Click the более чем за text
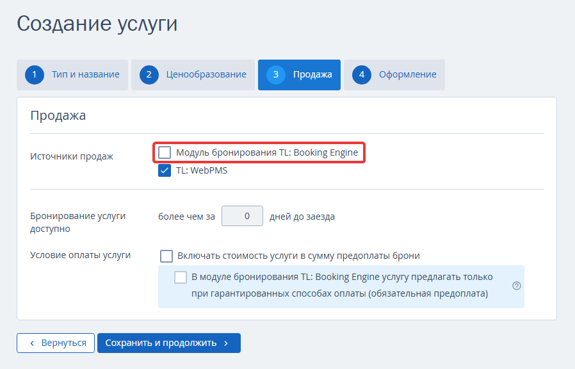Screen dimensions: 575x369 [187, 217]
